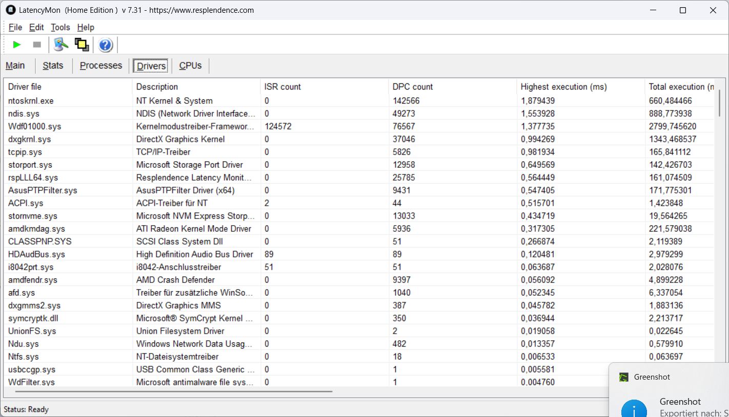729x417 pixels.
Task: Open the File menu
Action: pyautogui.click(x=15, y=27)
